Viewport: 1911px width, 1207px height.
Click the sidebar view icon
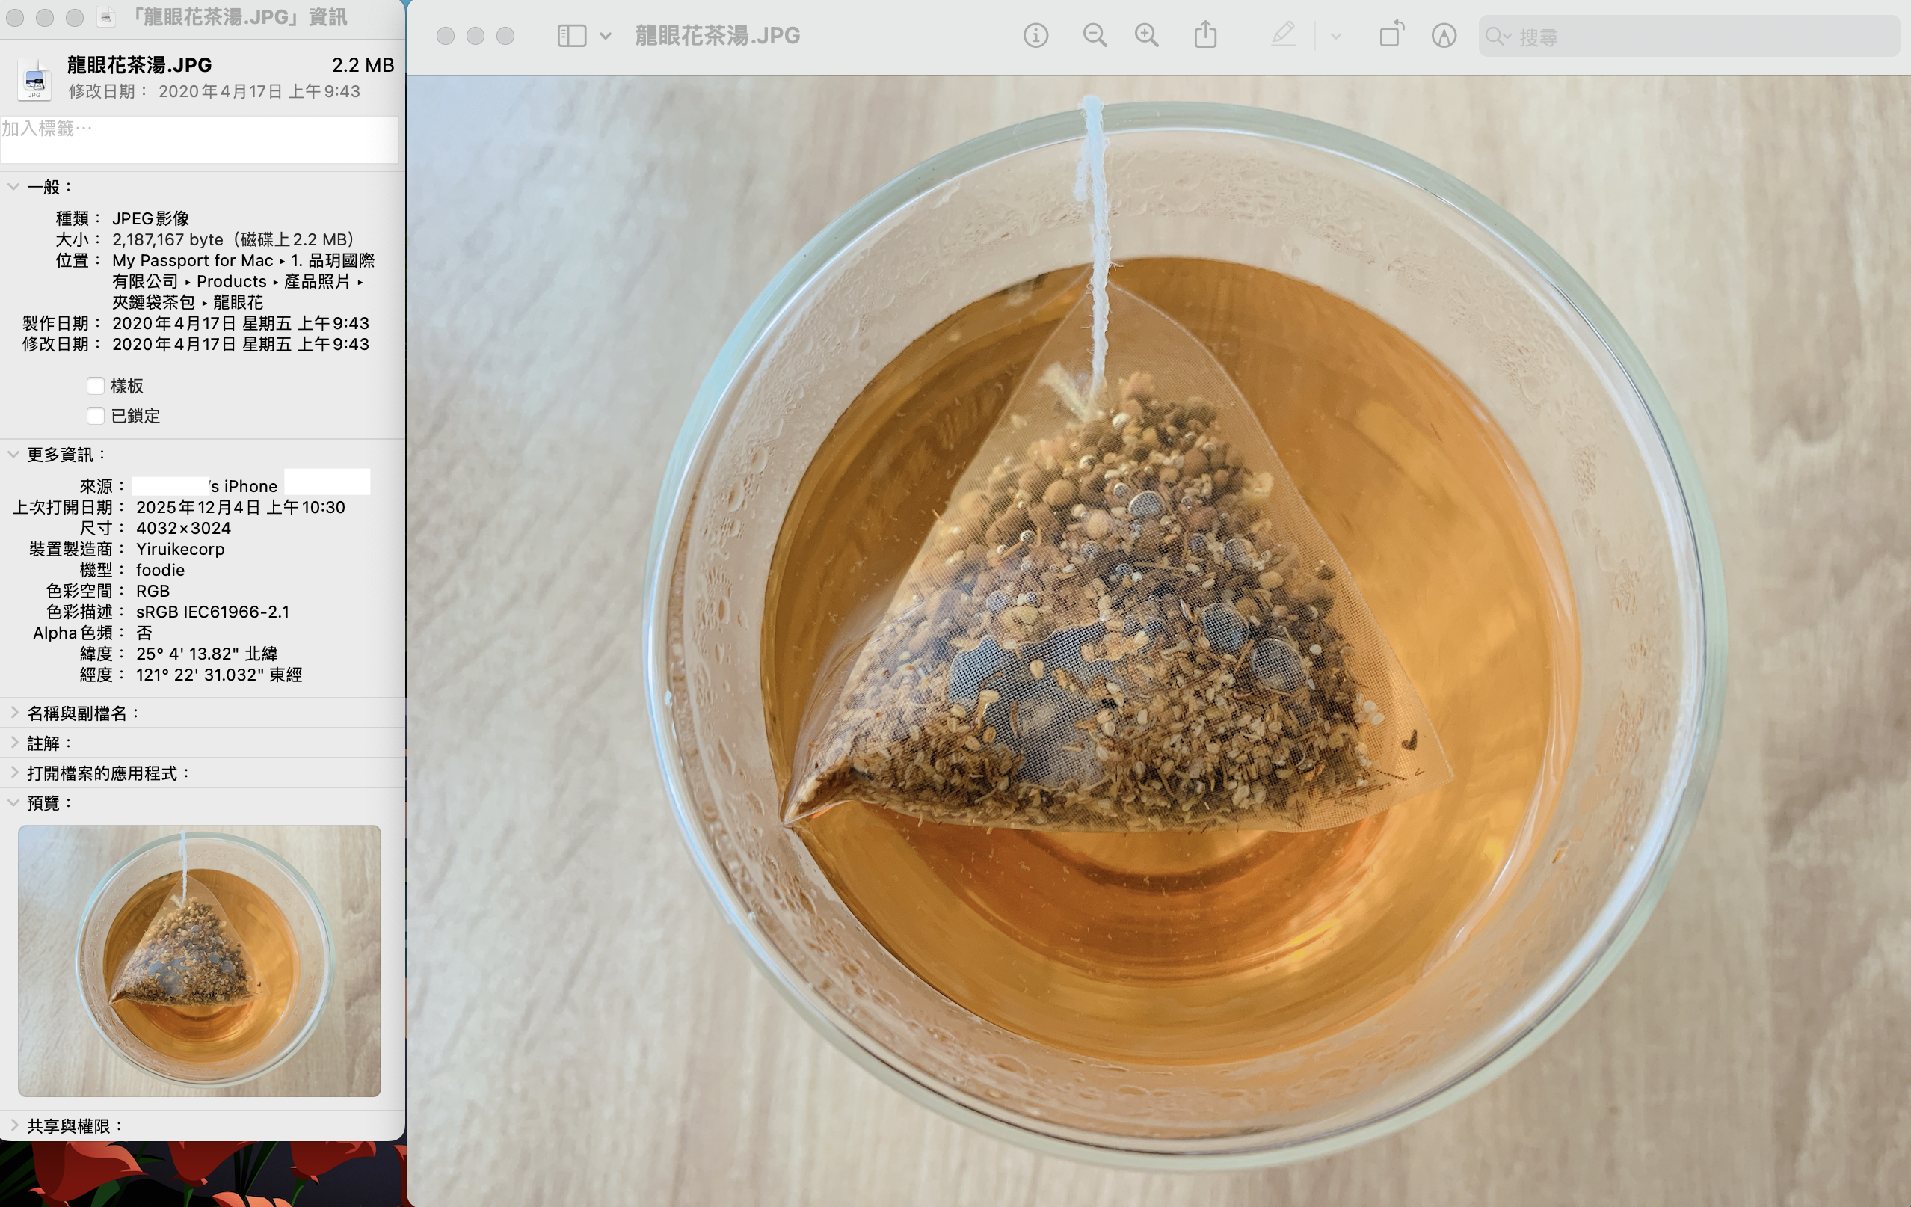coord(571,36)
